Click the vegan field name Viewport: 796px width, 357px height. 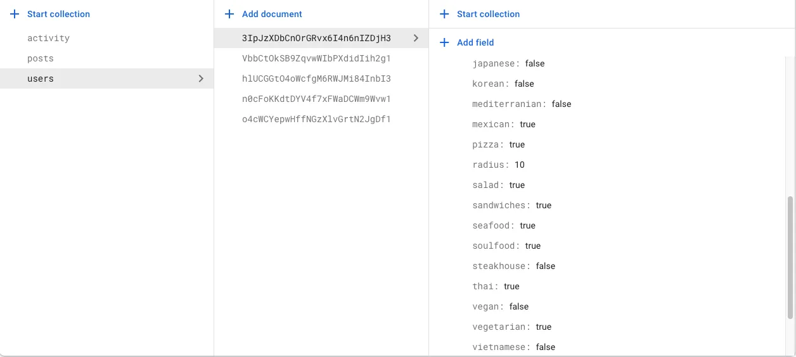click(x=487, y=306)
